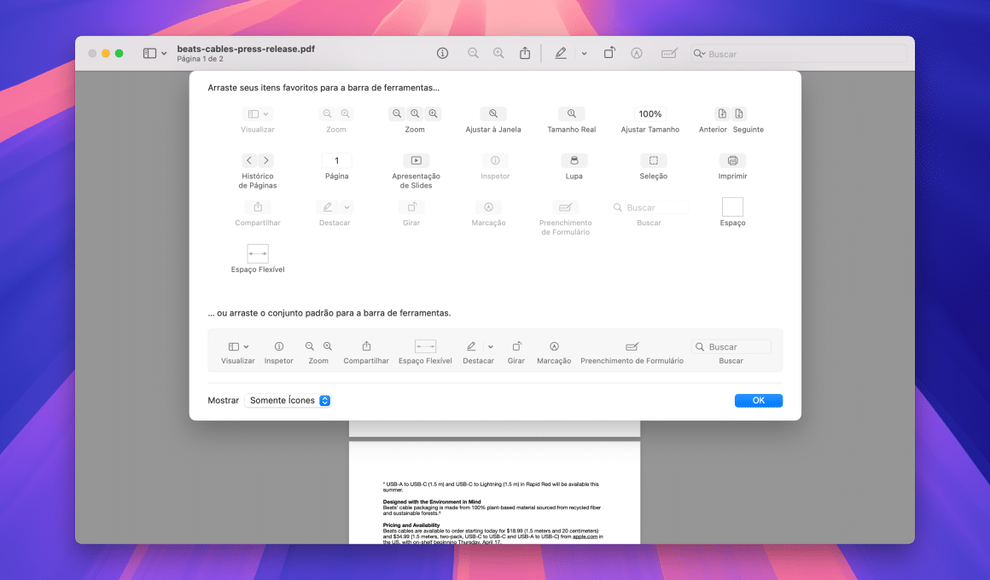Open the sidebar view menu in window toolbar

point(154,54)
